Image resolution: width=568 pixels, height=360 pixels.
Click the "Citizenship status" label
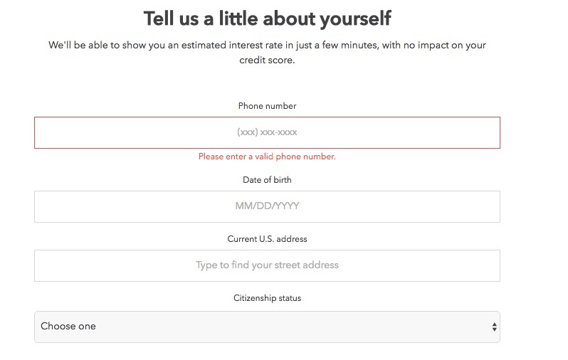pyautogui.click(x=267, y=298)
